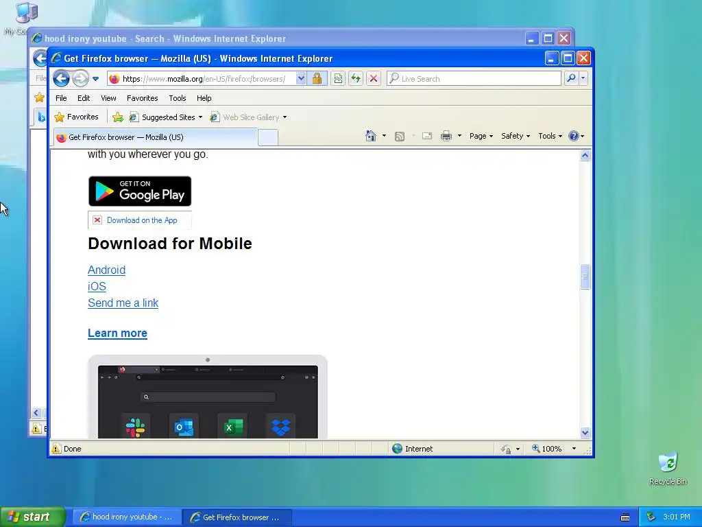
Task: Refresh the page with the green arrows icon
Action: point(356,79)
